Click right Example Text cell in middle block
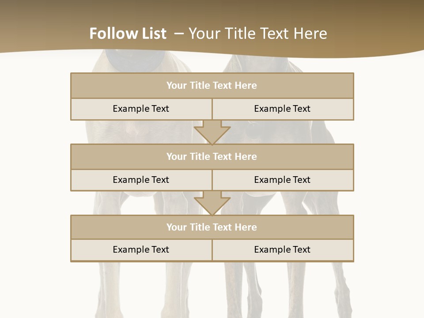Screen dimensions: 424x318 click(x=283, y=180)
